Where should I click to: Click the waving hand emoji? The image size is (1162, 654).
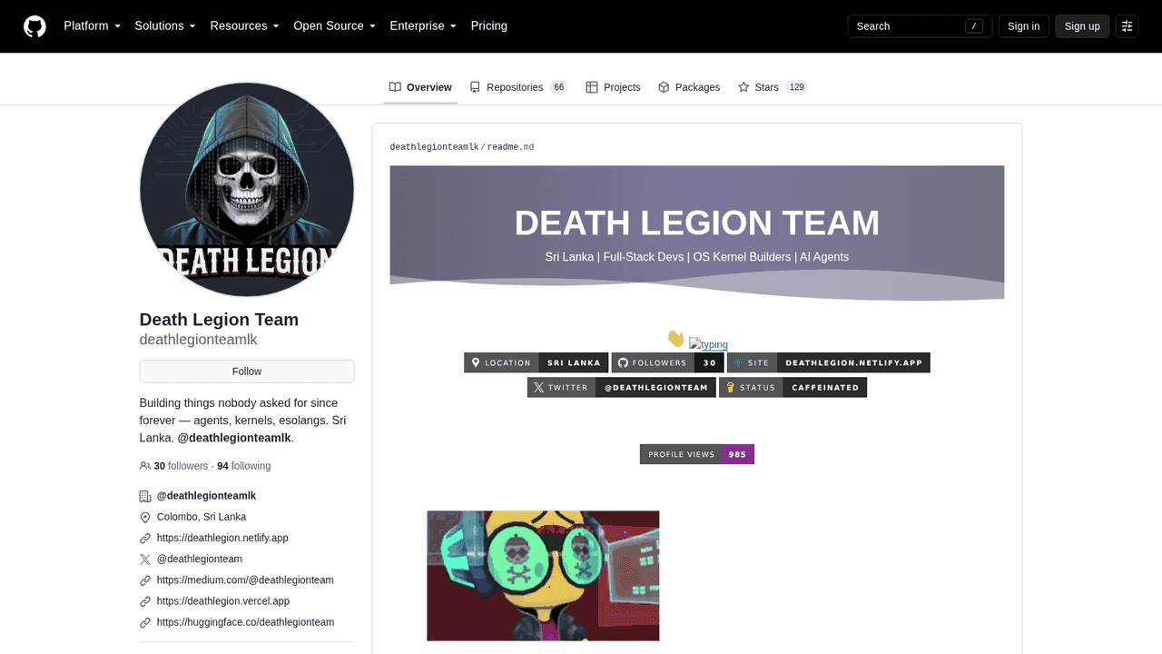[676, 339]
